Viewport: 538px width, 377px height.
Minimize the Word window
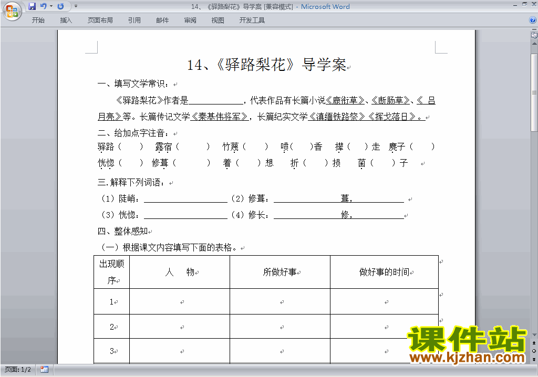pos(515,5)
